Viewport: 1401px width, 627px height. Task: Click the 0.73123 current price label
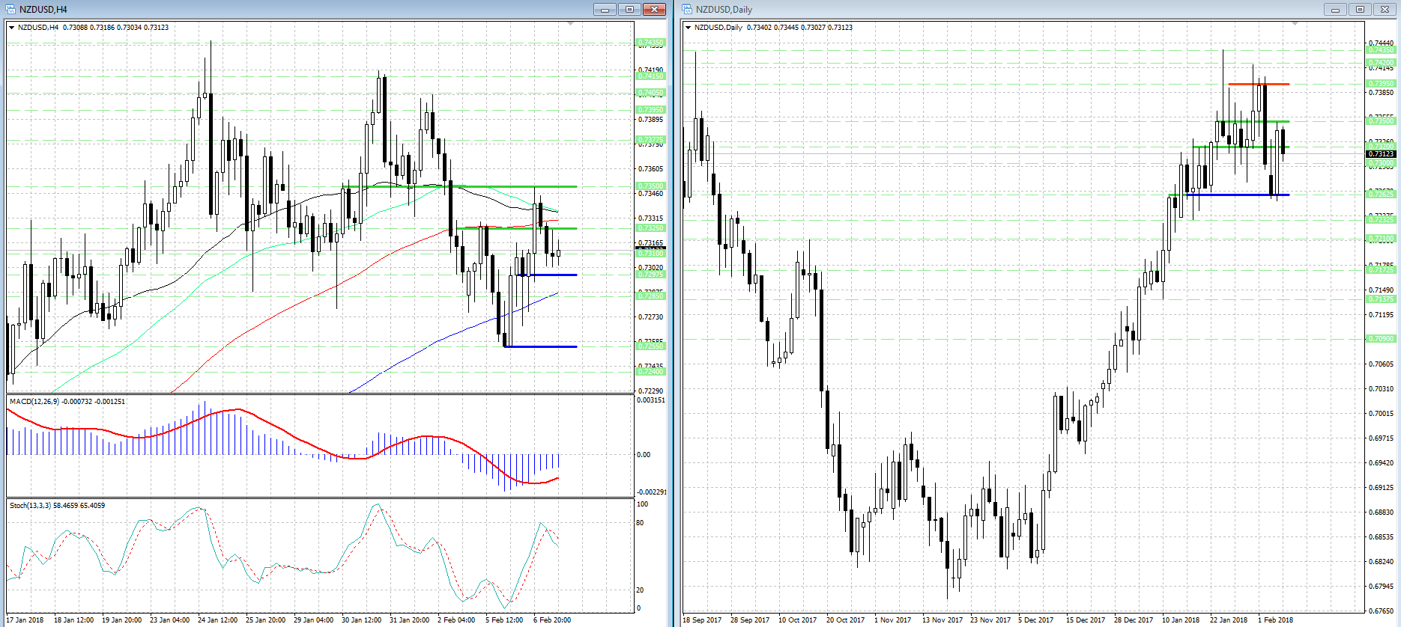click(x=1381, y=153)
